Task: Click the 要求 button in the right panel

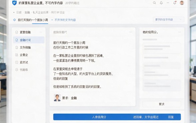Action: 162,104
